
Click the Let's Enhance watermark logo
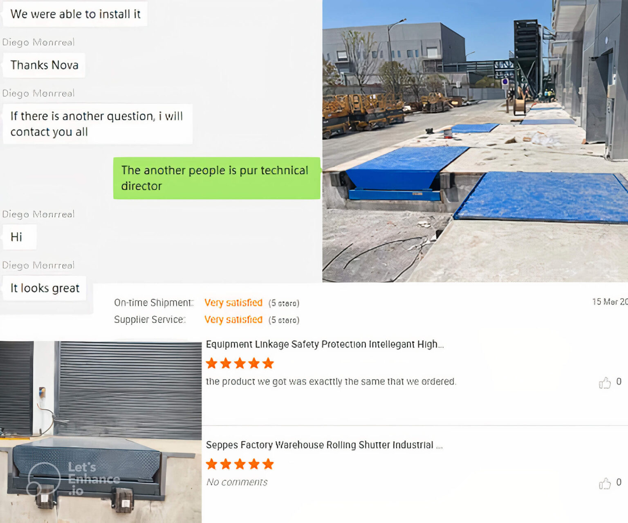(73, 478)
